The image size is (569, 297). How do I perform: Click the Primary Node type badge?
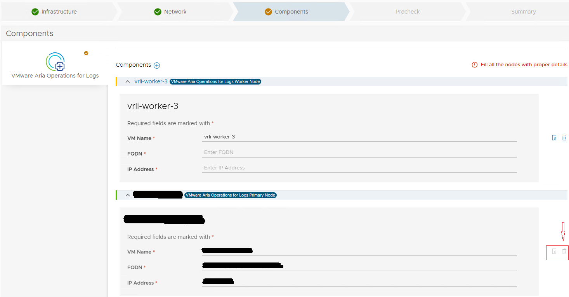pos(231,195)
